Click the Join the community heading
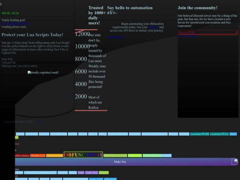 [x=197, y=8]
